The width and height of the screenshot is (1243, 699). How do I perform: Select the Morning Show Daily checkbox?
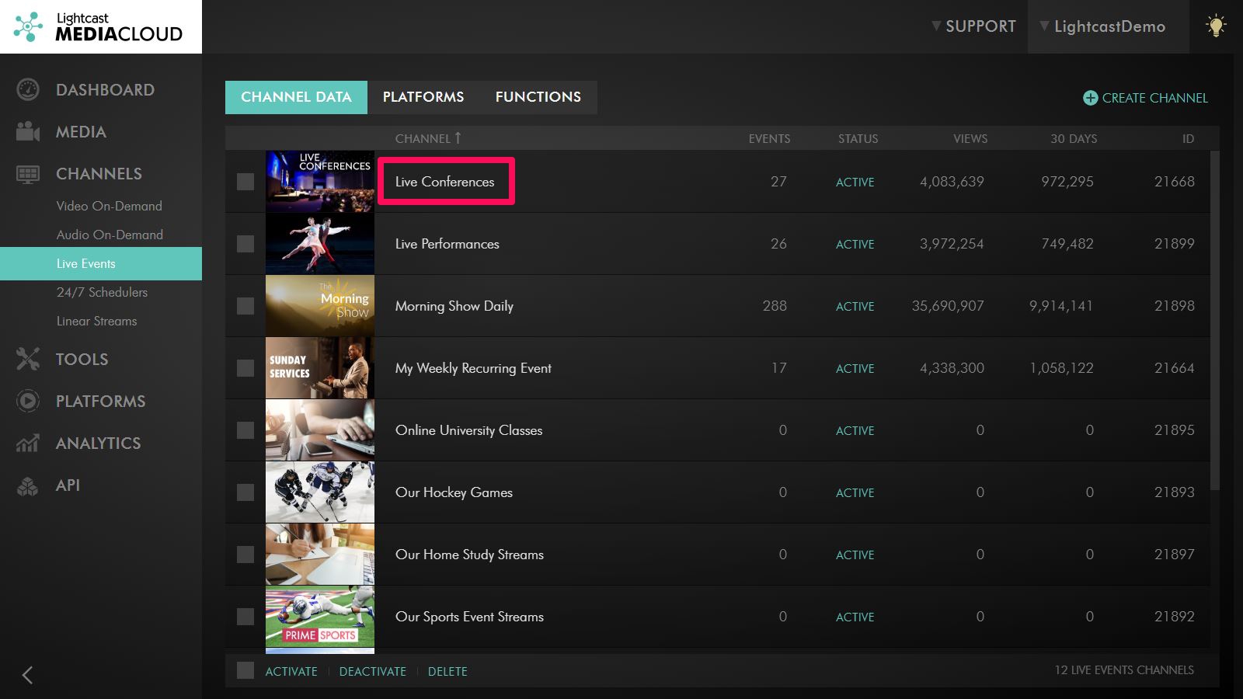tap(245, 306)
